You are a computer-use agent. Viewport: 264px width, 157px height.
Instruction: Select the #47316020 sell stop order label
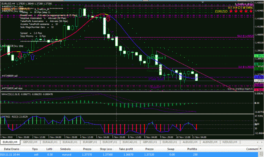(x=12, y=88)
